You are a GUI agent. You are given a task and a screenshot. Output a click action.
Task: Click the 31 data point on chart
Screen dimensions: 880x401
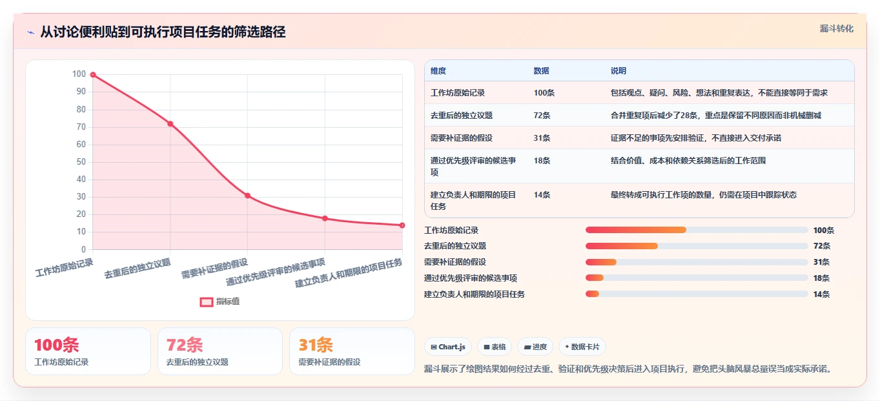[x=247, y=196]
